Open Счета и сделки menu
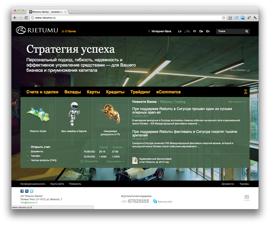The height and width of the screenshot is (225, 270). [x=43, y=92]
